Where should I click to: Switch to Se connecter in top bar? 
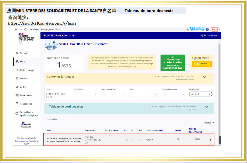pos(209,35)
